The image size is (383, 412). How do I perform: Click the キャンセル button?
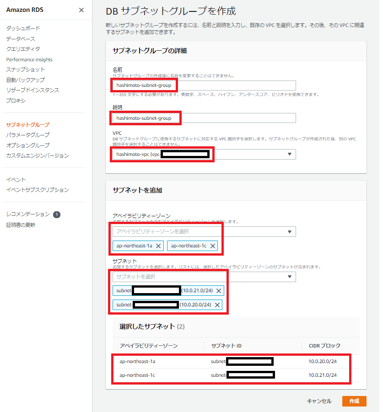(319, 401)
